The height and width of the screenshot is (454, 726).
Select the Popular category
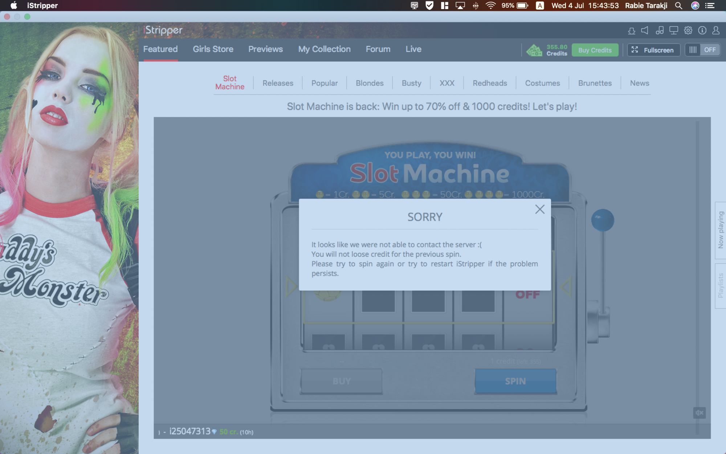click(x=325, y=83)
